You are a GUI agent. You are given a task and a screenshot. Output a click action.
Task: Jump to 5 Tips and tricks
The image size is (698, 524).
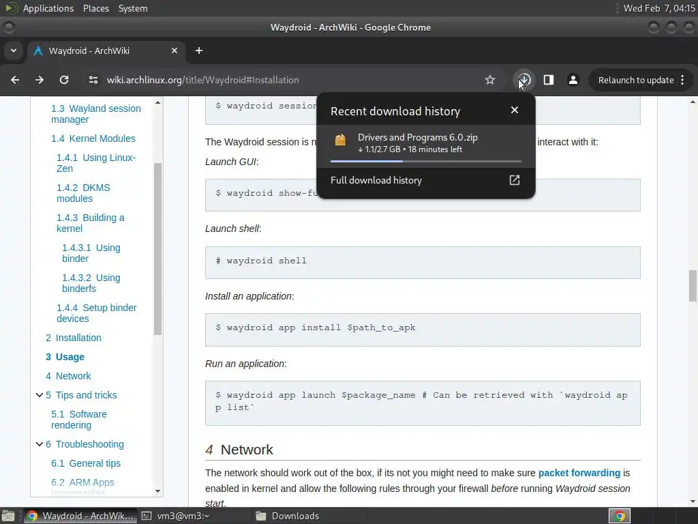[81, 395]
